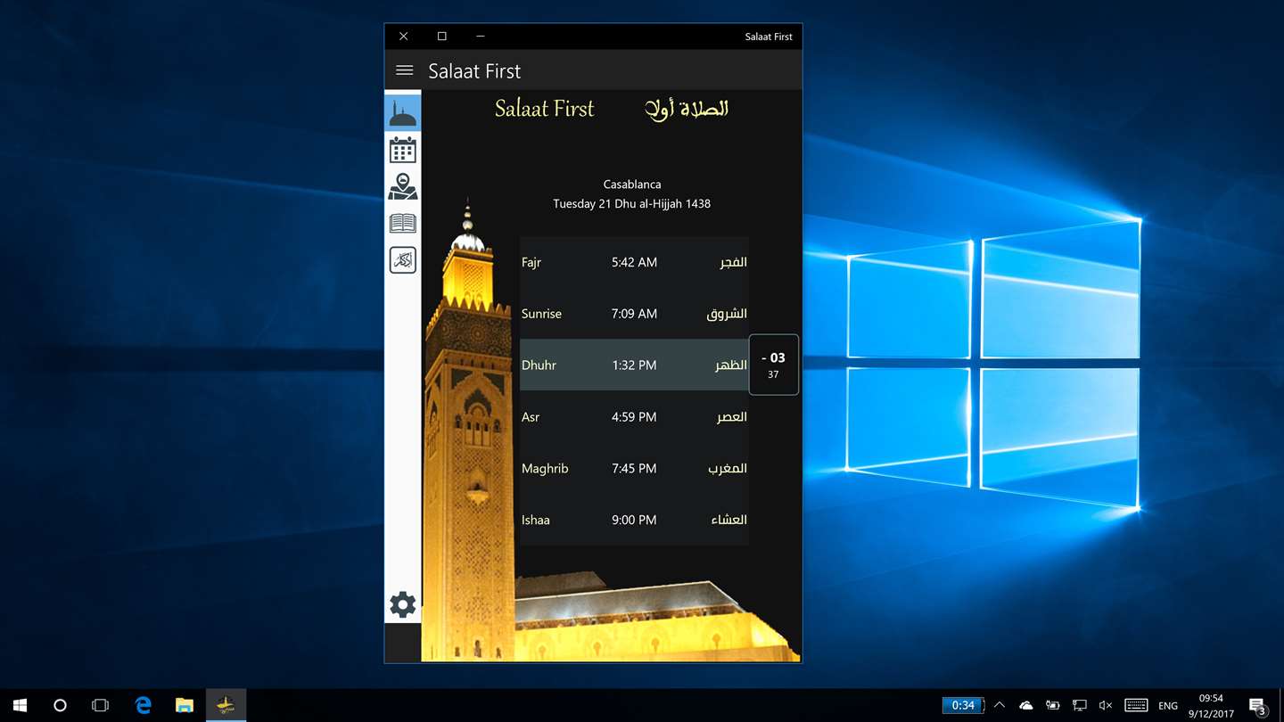
Task: Click the countdown badge showing - 03
Action: [x=773, y=365]
